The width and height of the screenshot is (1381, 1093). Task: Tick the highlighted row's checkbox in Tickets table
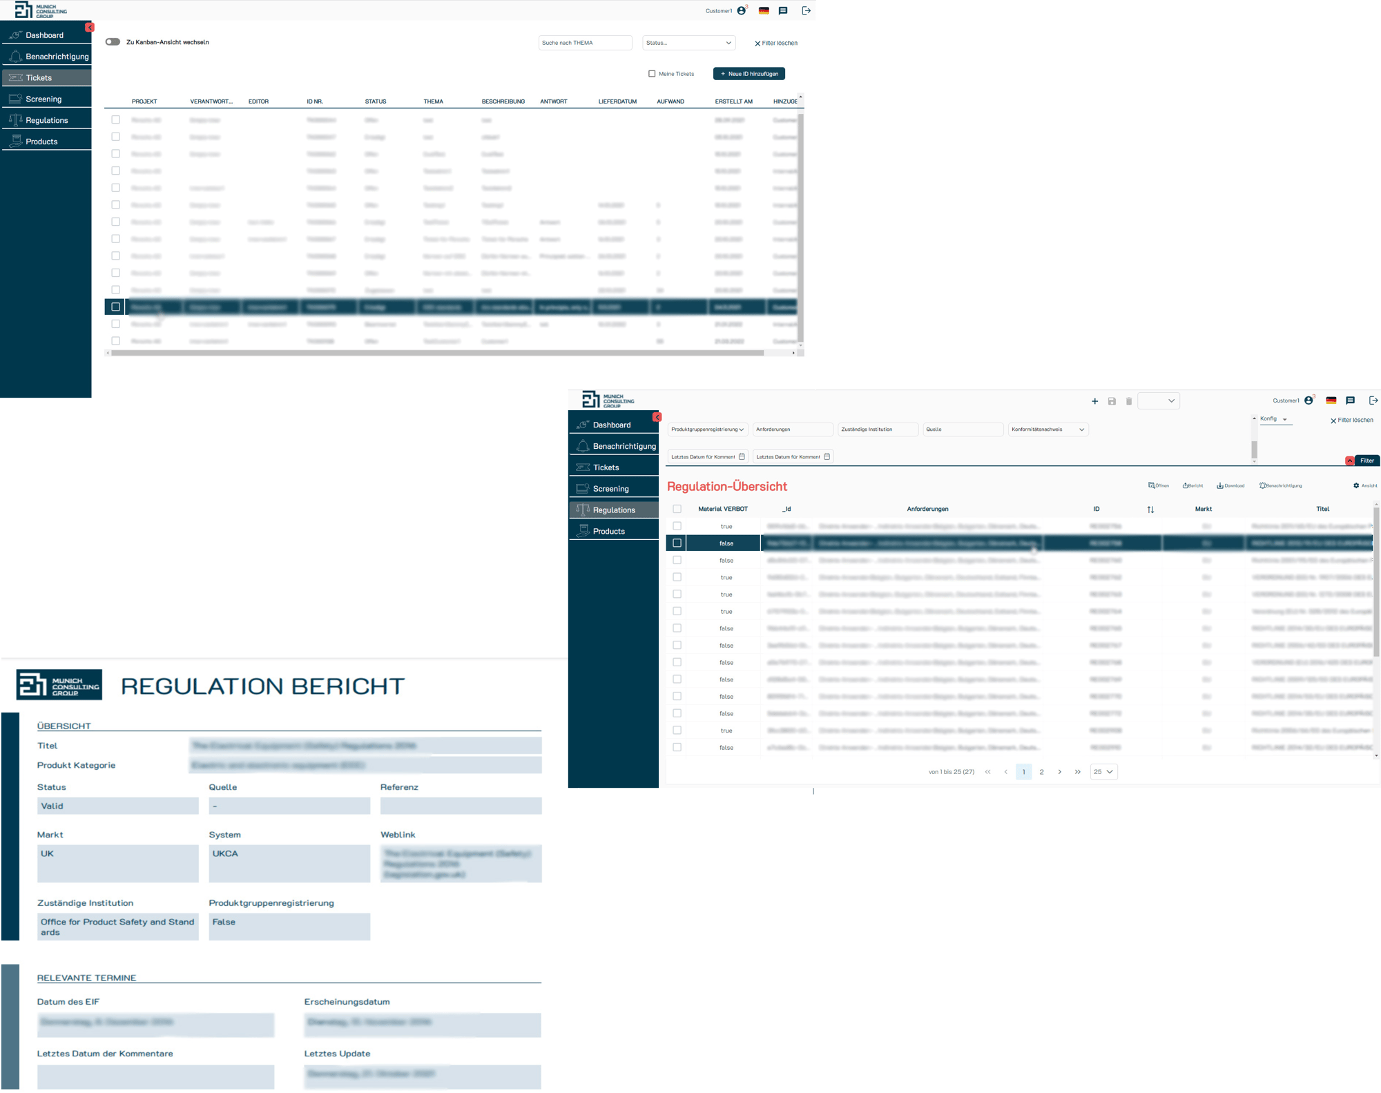tap(116, 307)
